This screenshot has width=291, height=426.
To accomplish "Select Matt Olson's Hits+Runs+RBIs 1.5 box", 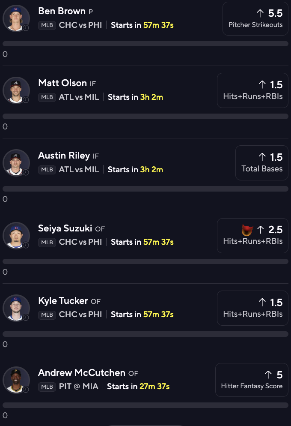I will click(x=252, y=90).
